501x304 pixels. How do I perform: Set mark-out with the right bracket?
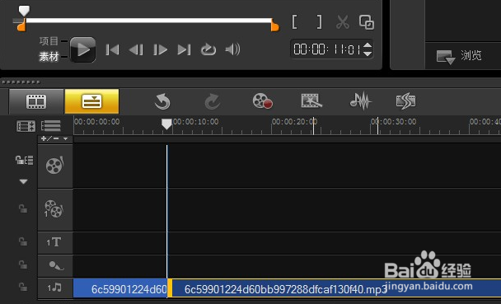pyautogui.click(x=319, y=22)
